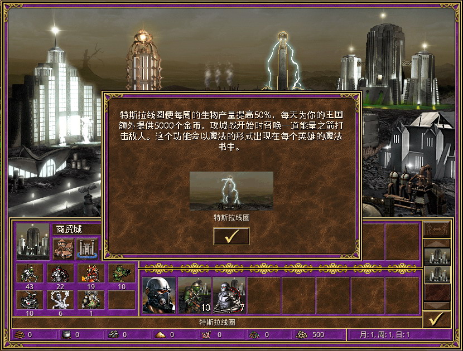Click the dark capitol tower complex

click(390, 65)
